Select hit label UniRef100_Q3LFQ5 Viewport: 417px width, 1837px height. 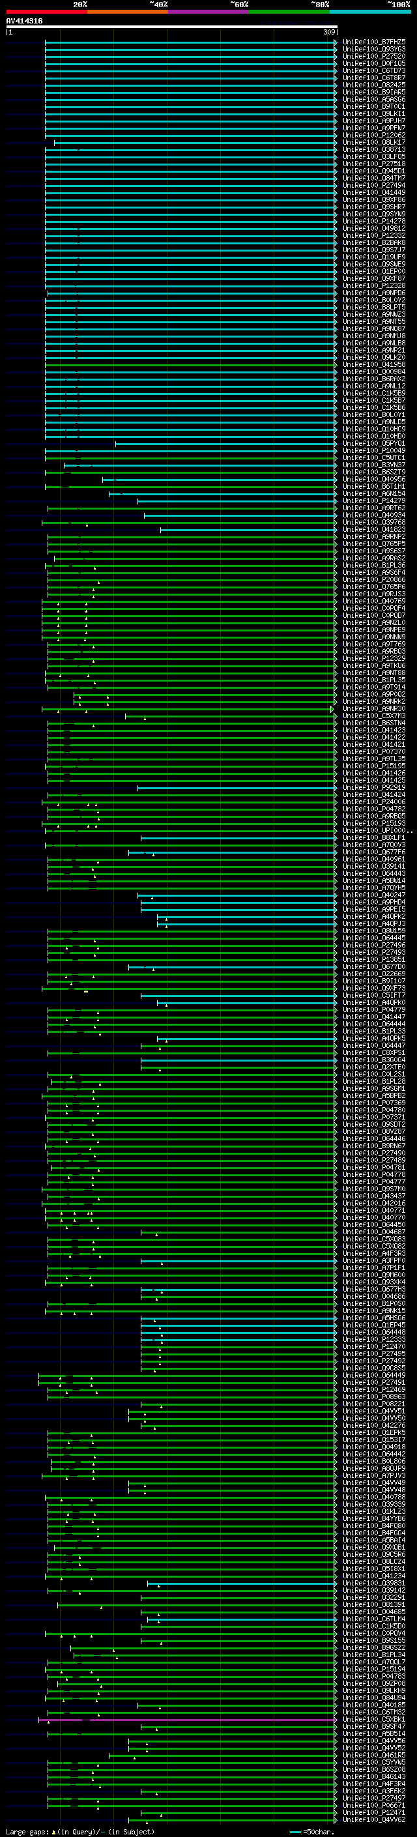[x=374, y=157]
